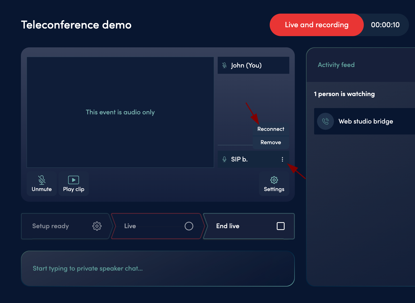Click the microphone icon next to SIP b.
The image size is (415, 303).
pos(224,159)
